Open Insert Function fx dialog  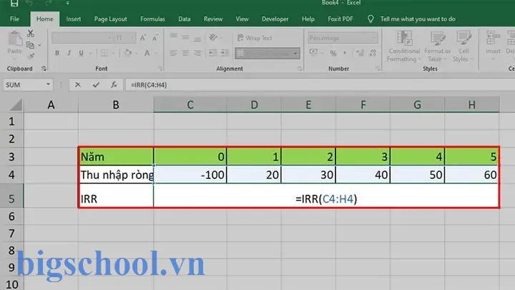click(114, 84)
